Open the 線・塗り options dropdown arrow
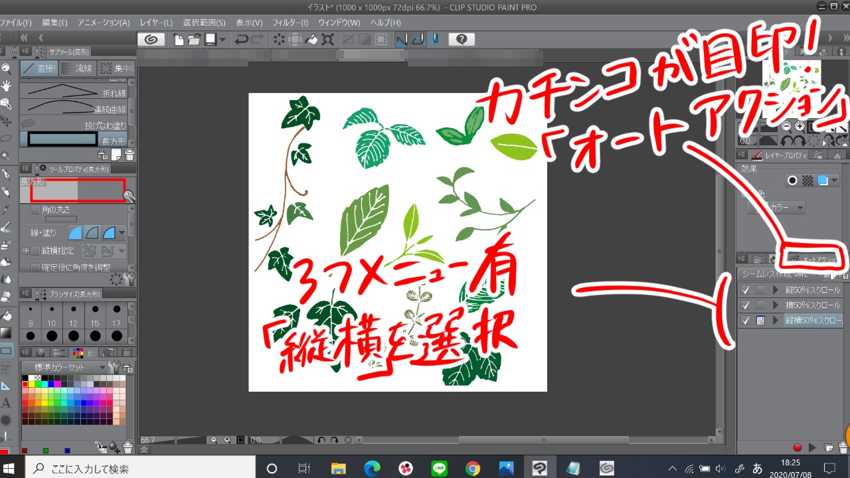Screen dimensions: 850x478 tap(122, 233)
